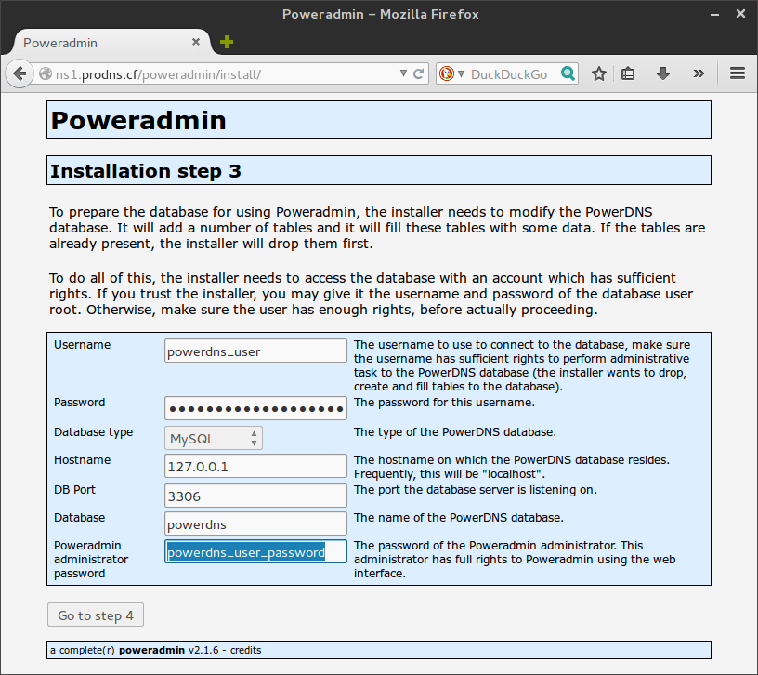Open the Firefox hamburger menu

click(738, 73)
